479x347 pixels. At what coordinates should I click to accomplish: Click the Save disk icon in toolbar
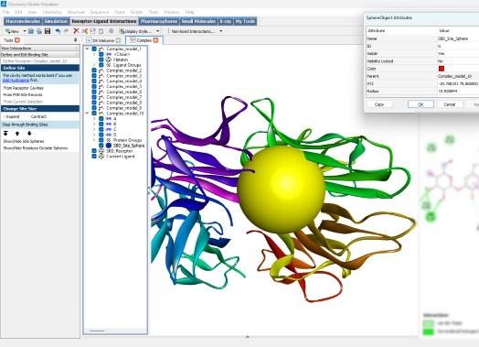pyautogui.click(x=48, y=31)
